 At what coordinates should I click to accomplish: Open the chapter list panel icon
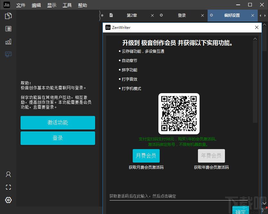8,29
